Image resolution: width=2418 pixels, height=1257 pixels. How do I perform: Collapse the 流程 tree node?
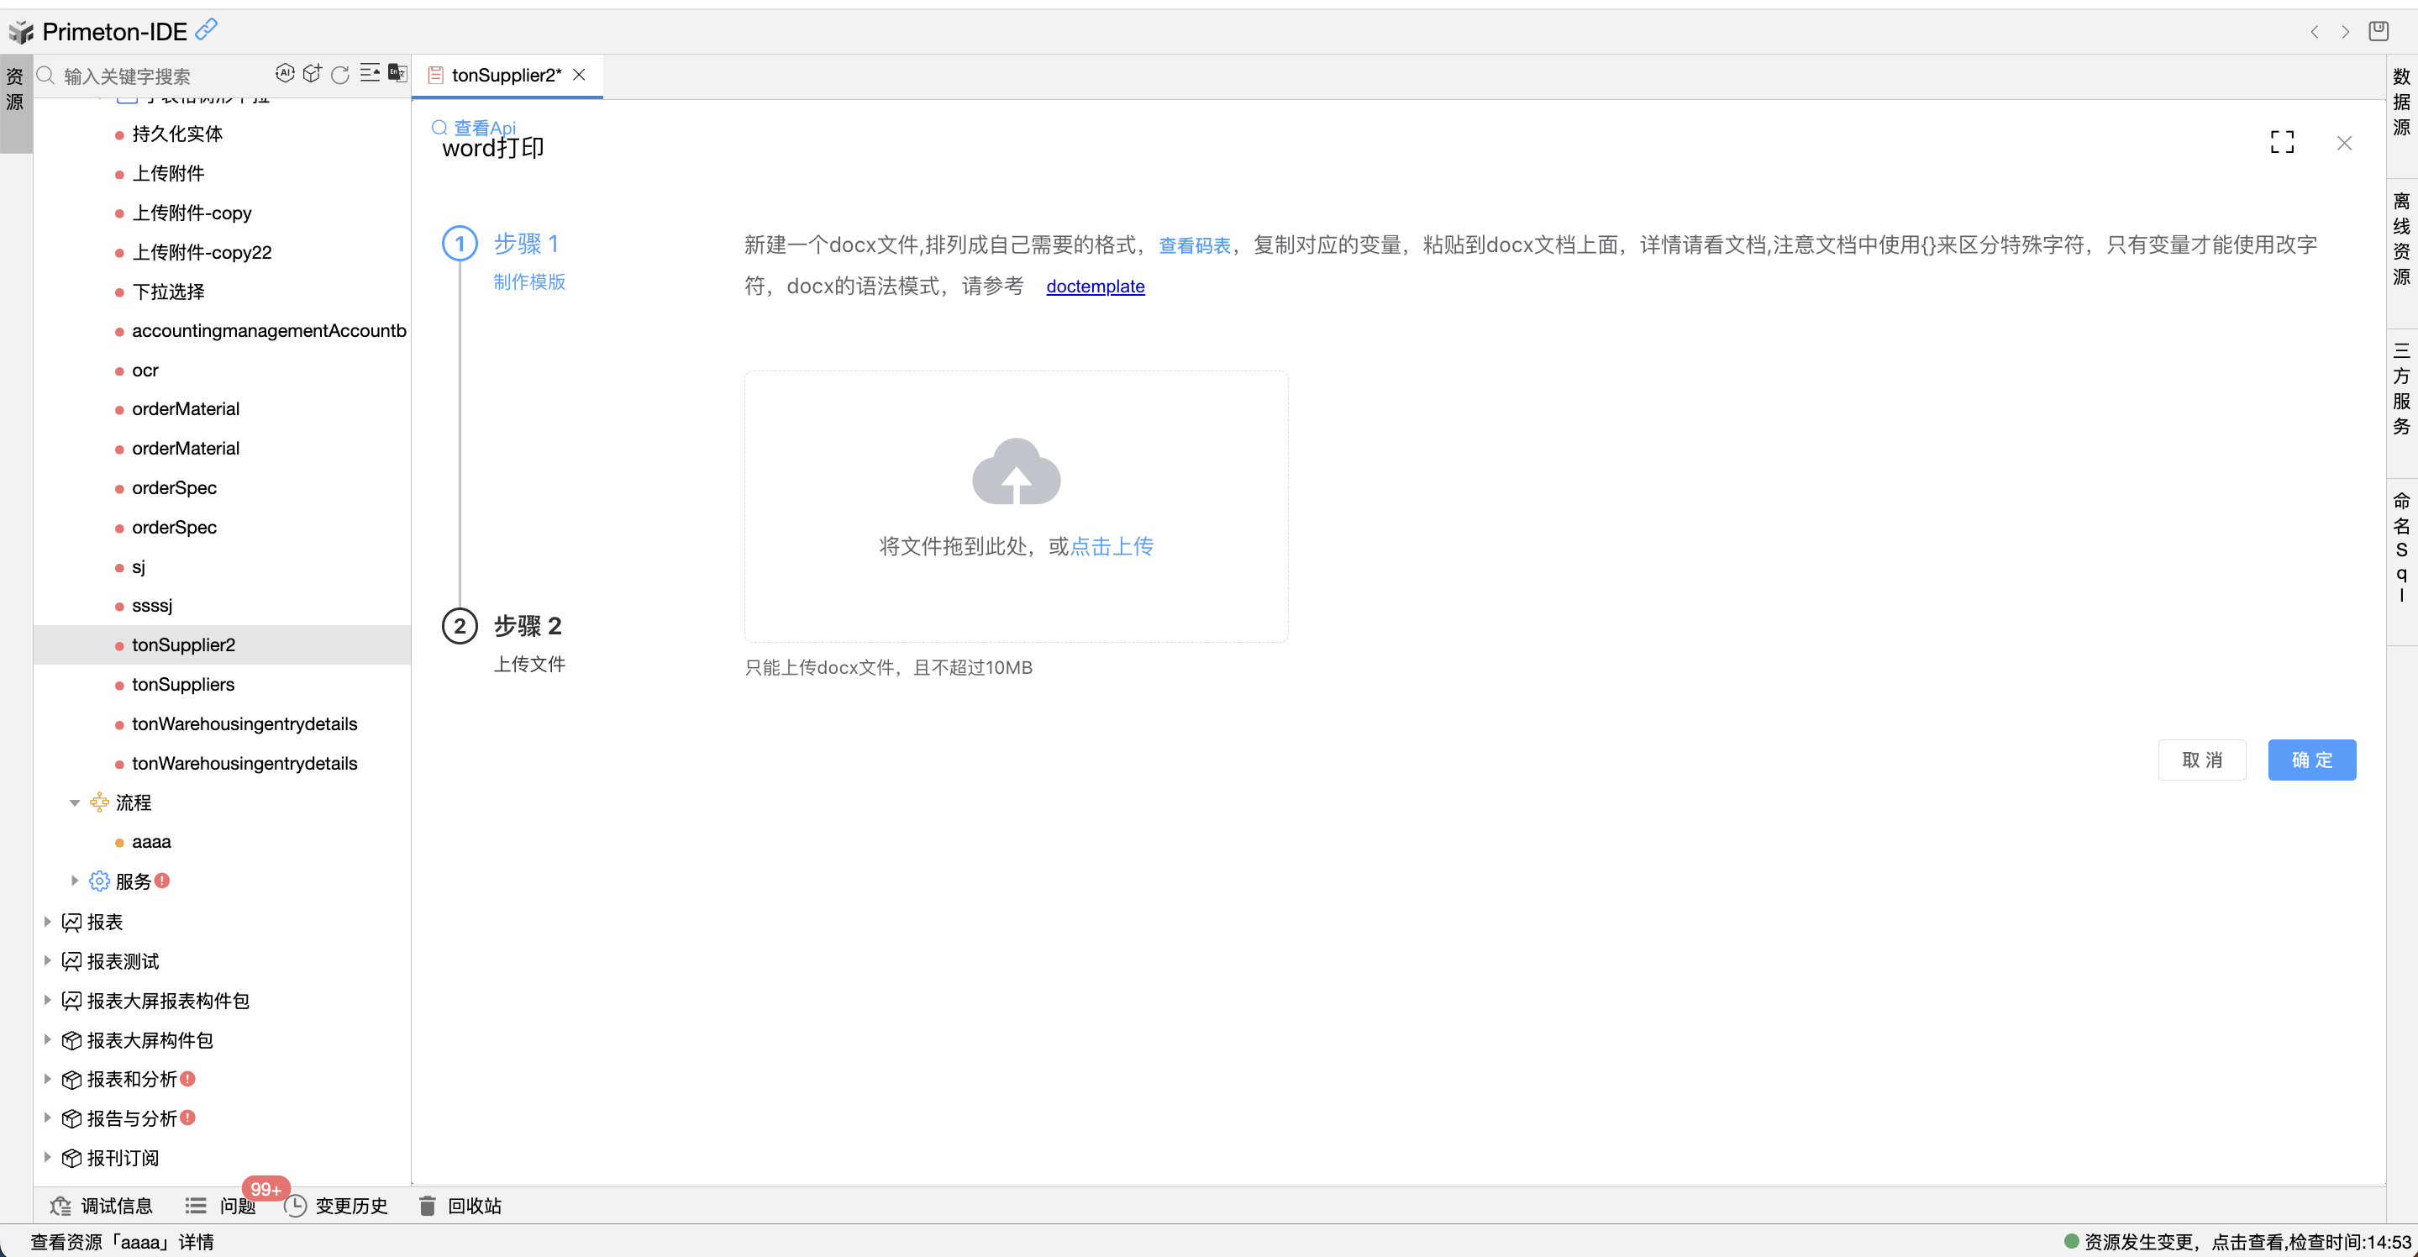75,802
